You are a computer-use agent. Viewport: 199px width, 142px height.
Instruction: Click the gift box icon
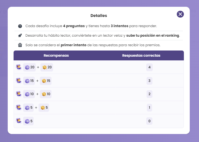coord(20,45)
